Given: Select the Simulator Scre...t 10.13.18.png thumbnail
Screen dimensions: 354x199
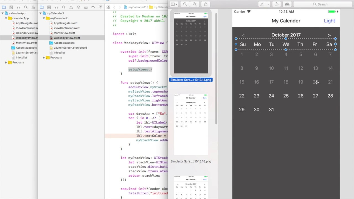Looking at the screenshot, I should click(191, 124).
